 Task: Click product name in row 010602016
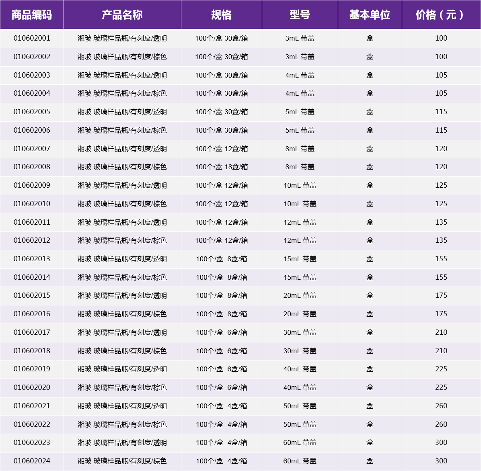click(122, 314)
